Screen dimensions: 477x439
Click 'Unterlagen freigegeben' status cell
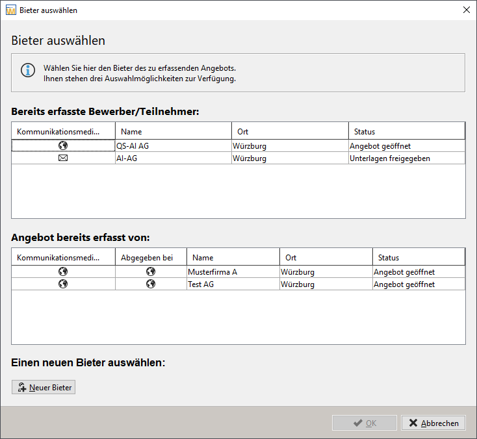(x=407, y=158)
